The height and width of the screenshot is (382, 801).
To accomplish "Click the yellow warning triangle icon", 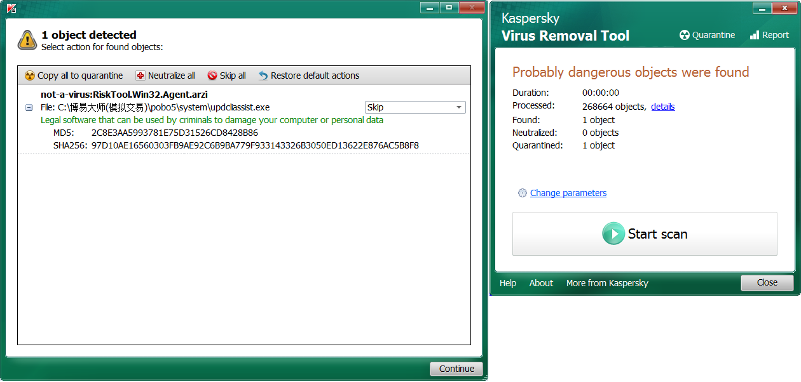I will pos(27,40).
